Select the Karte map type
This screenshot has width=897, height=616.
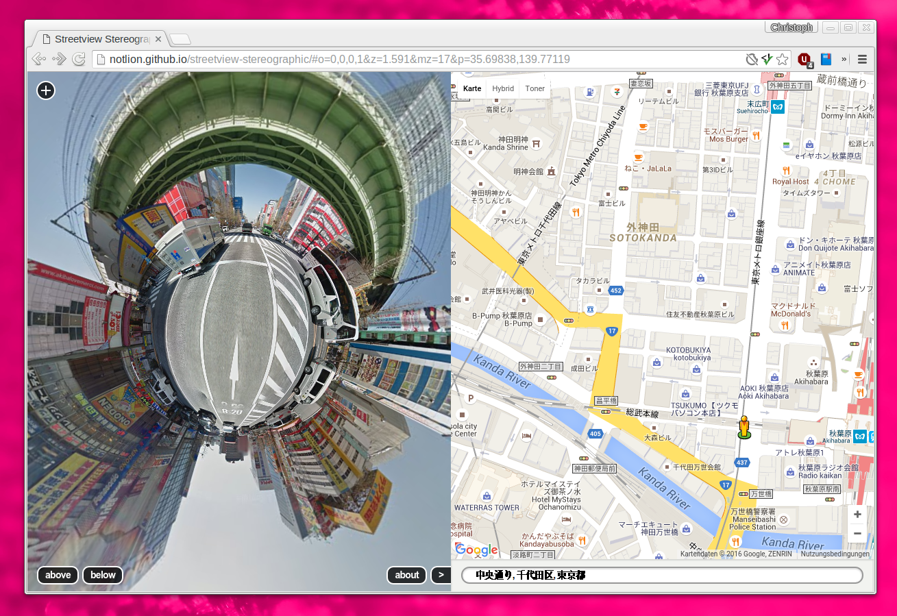click(x=472, y=88)
